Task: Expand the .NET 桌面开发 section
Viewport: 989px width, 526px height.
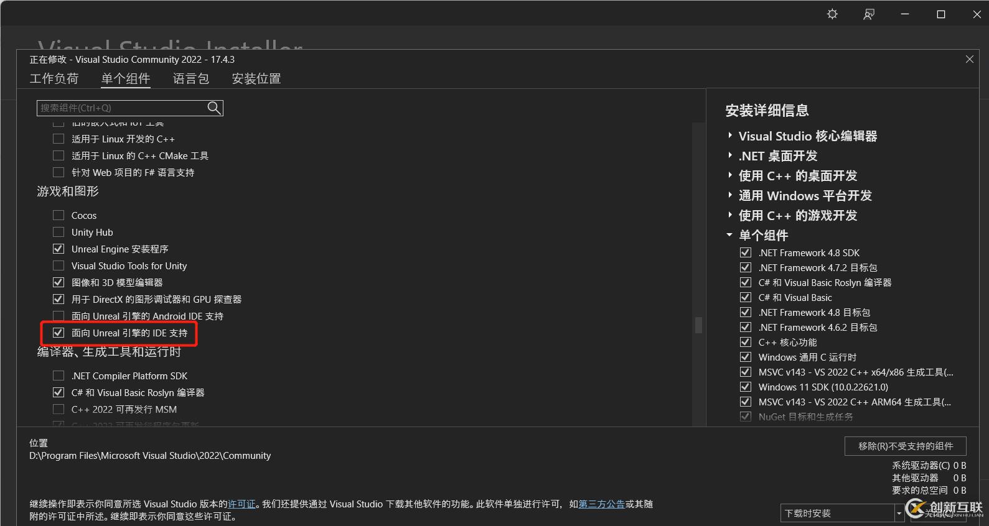Action: coord(730,155)
